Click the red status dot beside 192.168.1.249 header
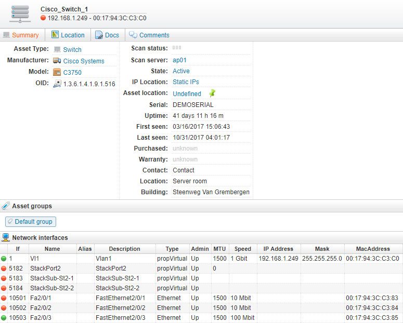Image resolution: width=403 pixels, height=323 pixels. [43, 18]
